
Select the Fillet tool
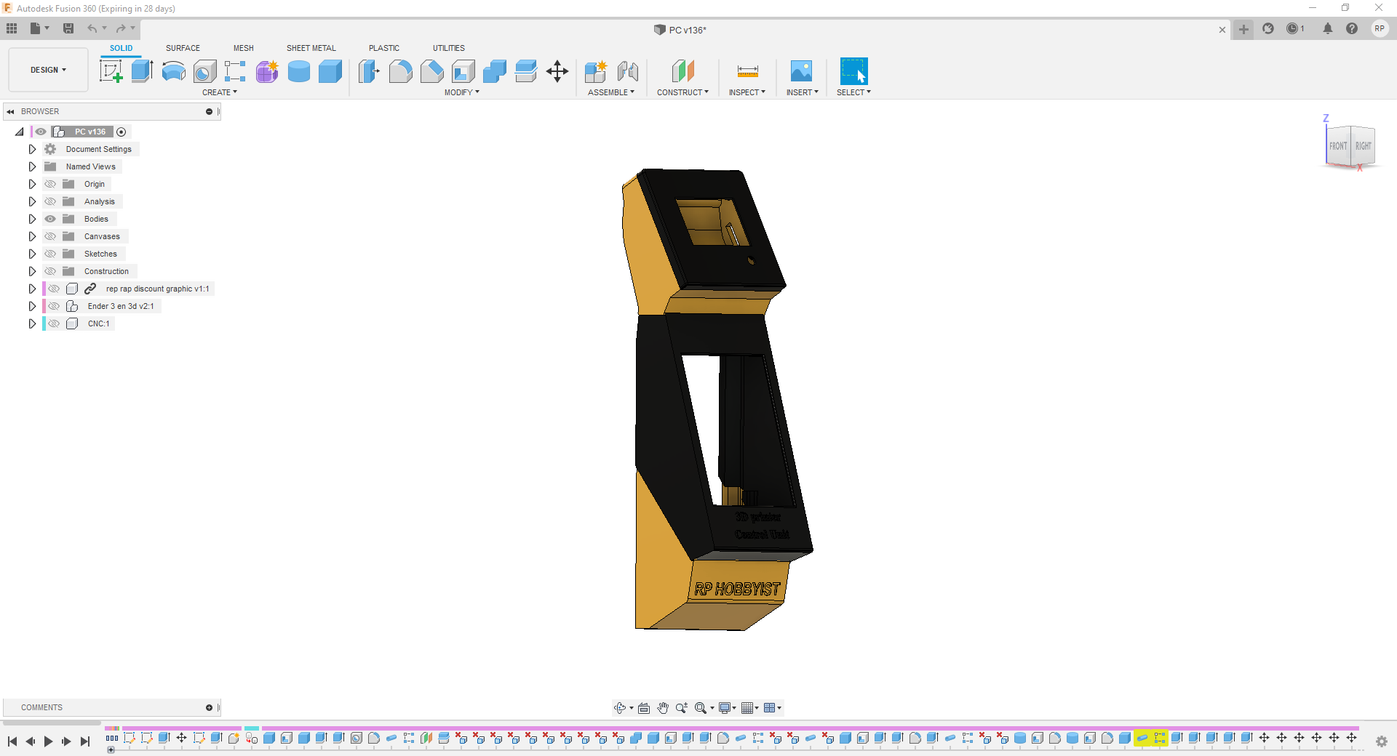tap(400, 71)
